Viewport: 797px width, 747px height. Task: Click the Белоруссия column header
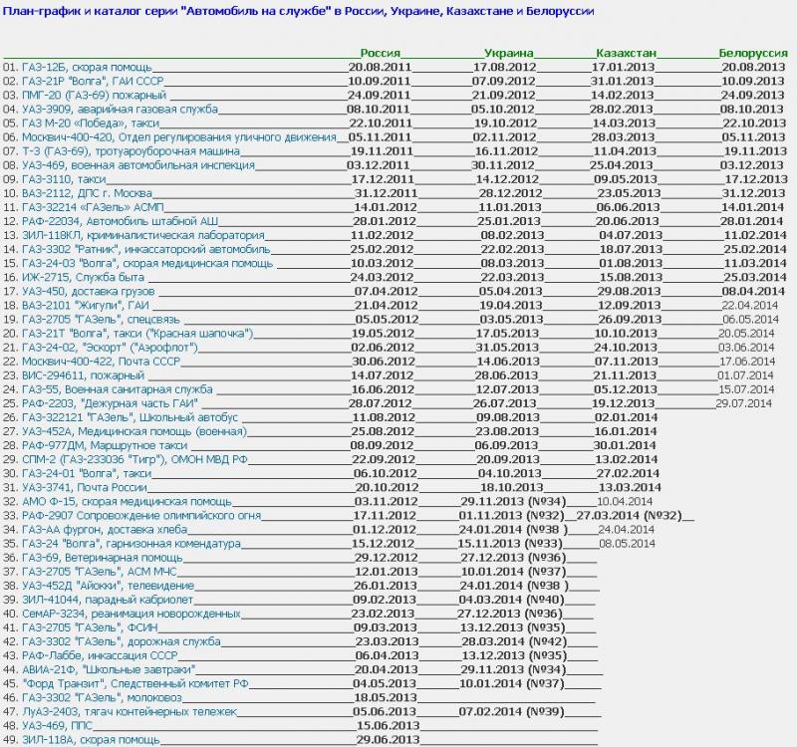(x=753, y=53)
